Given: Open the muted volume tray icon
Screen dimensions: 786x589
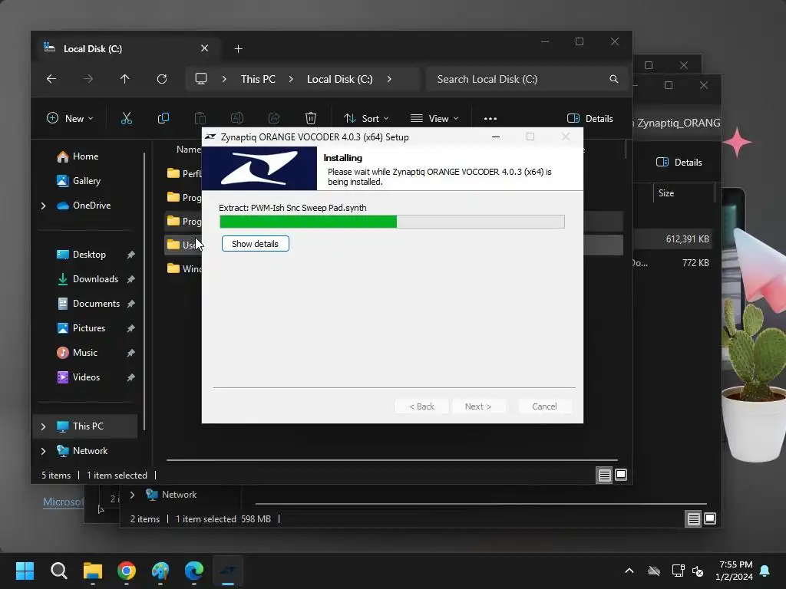Looking at the screenshot, I should [698, 571].
